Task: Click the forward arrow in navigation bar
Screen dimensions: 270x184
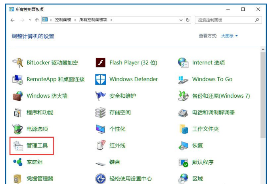Action: 22,20
